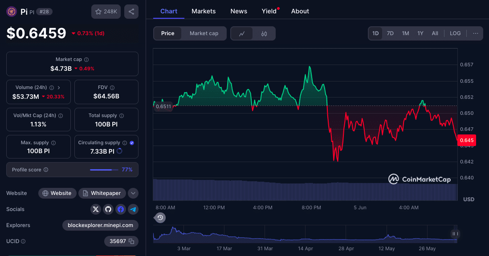The image size is (489, 256).
Task: Click the $4.73B market cap value
Action: click(x=61, y=69)
